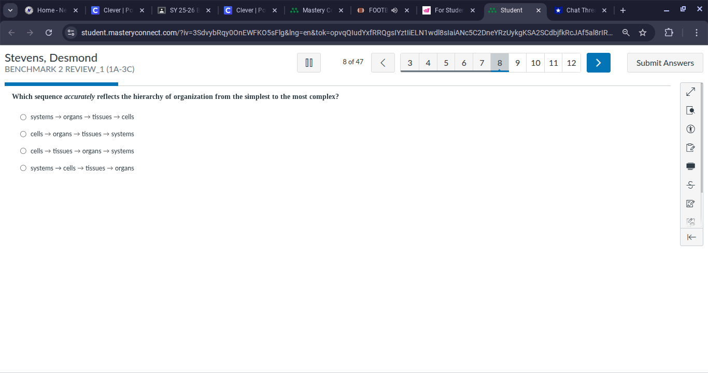Open the clipboard notes tool

[x=690, y=148]
